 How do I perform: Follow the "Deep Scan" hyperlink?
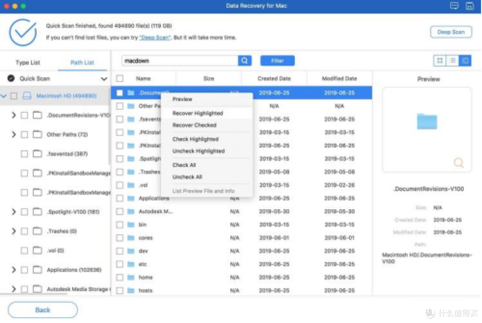pyautogui.click(x=154, y=37)
